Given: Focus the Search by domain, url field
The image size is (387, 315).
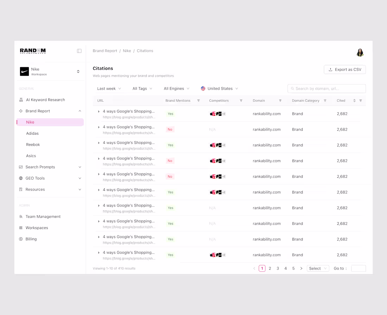Looking at the screenshot, I should pos(326,89).
